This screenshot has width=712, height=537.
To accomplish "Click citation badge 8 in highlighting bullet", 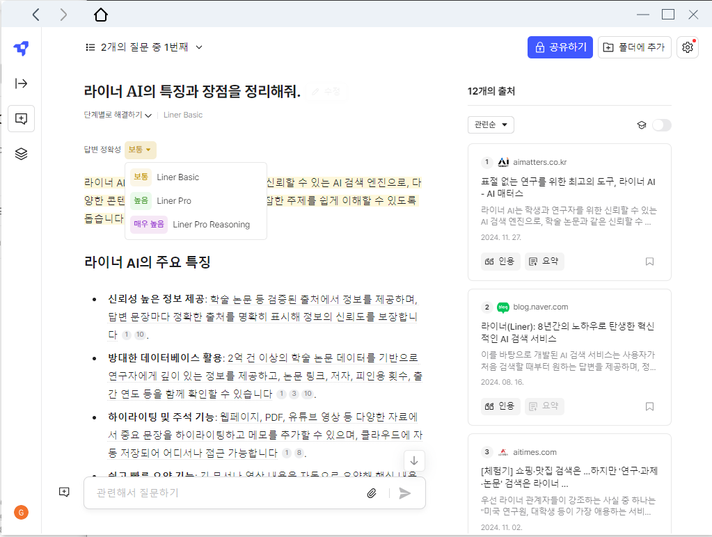I will point(299,453).
